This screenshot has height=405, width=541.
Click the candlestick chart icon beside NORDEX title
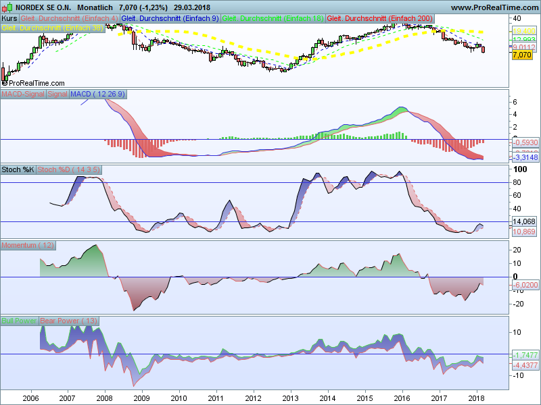click(7, 7)
